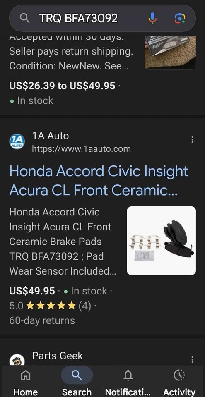Tap the five-star rating with 4 reviews

pyautogui.click(x=50, y=306)
